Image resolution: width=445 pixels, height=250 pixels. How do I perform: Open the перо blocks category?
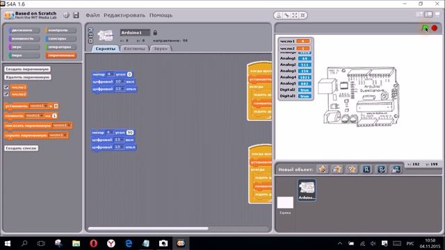tap(24, 56)
